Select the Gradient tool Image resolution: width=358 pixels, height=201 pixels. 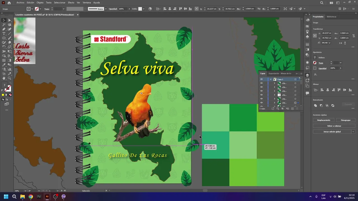[x=10, y=60]
